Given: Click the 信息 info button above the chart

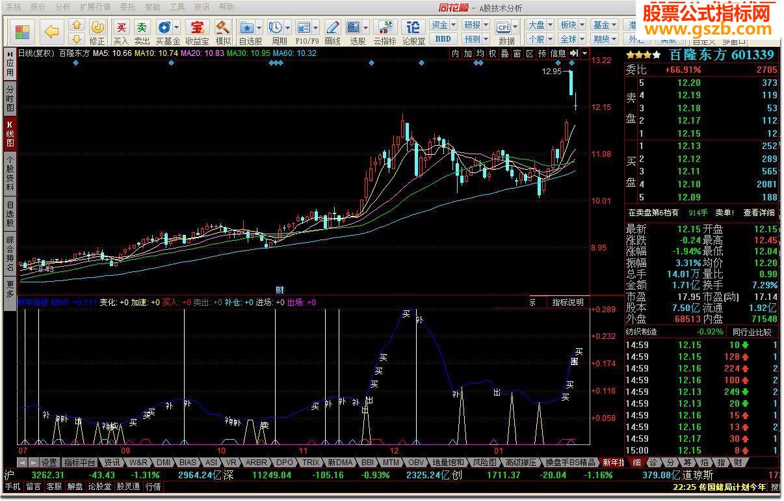Looking at the screenshot, I should 558,53.
